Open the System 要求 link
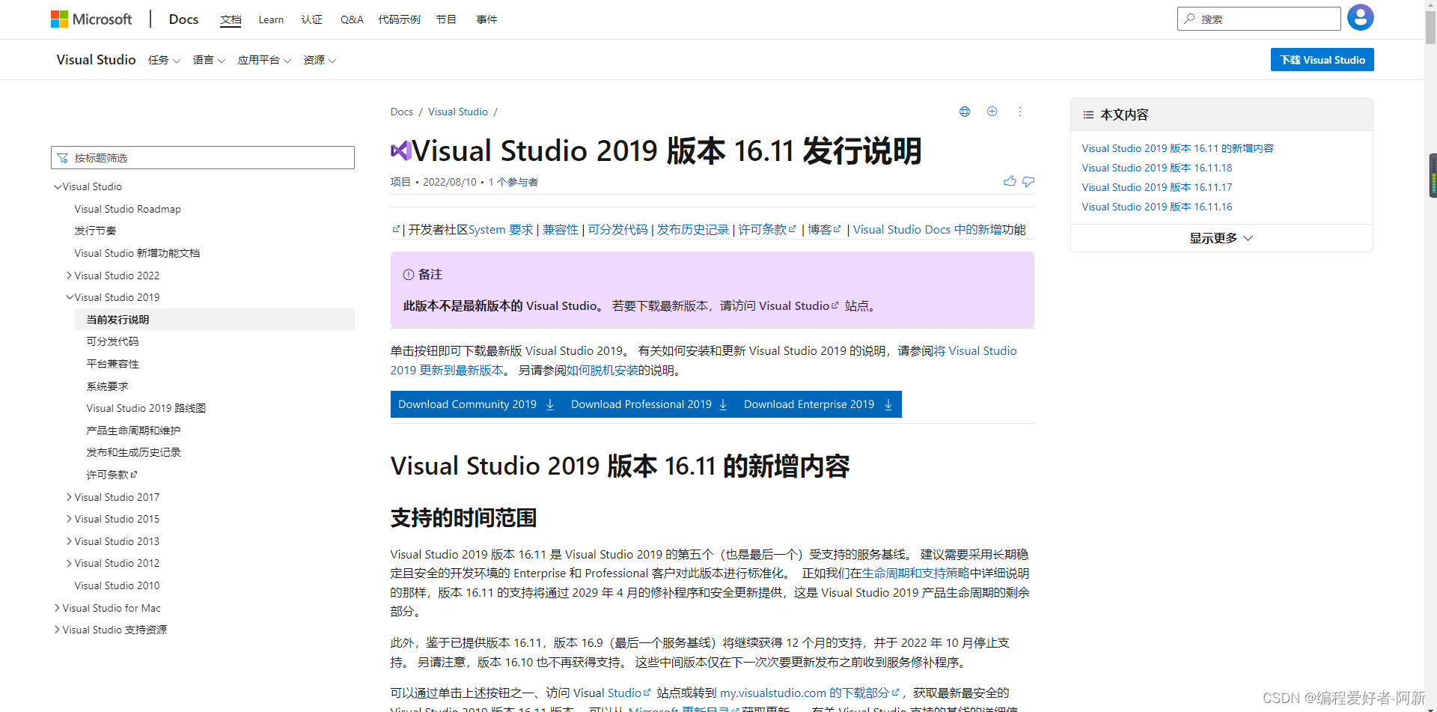 pos(501,229)
